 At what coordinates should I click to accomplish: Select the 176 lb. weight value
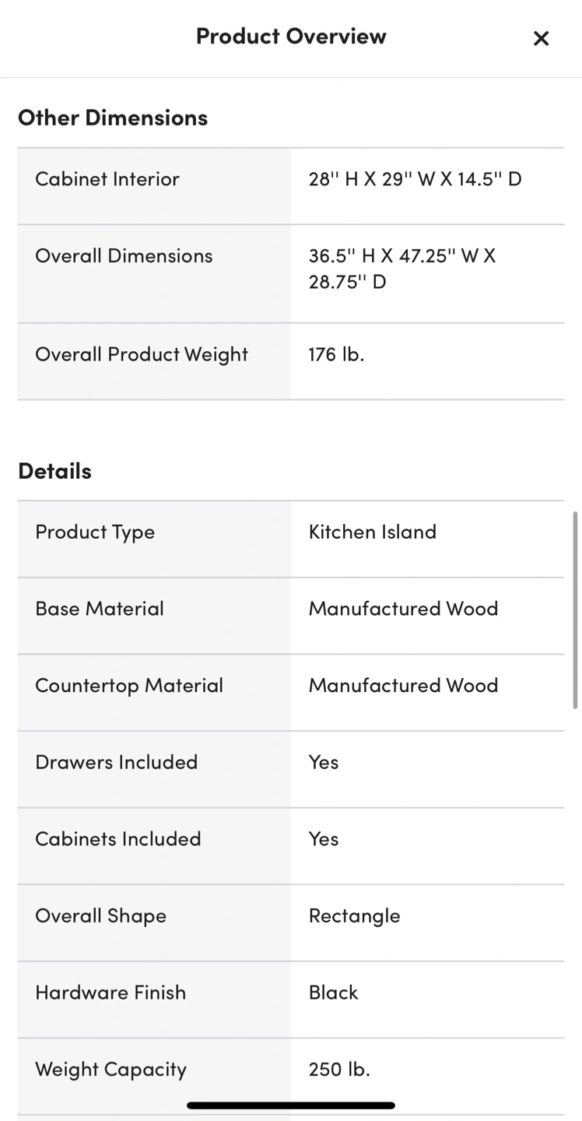(336, 354)
